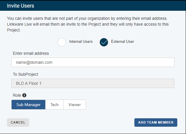Select the Sub Manager role
This screenshot has width=186, height=134.
28,105
